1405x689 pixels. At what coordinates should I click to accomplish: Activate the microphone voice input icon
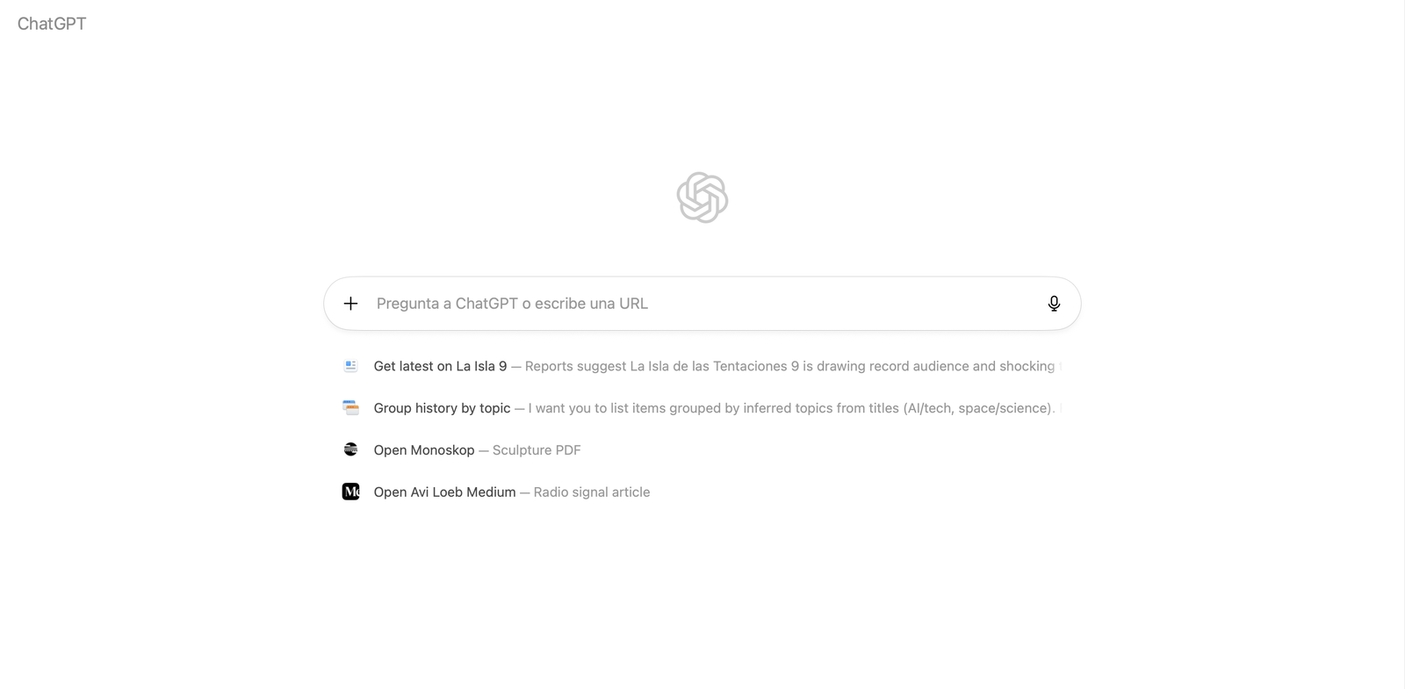[x=1054, y=304]
